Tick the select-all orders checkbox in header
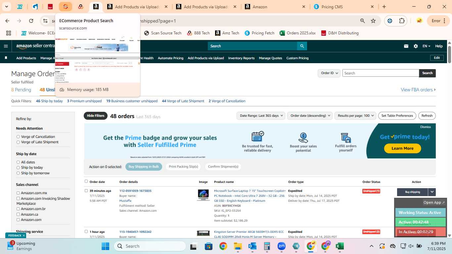The image size is (452, 254). tap(86, 181)
